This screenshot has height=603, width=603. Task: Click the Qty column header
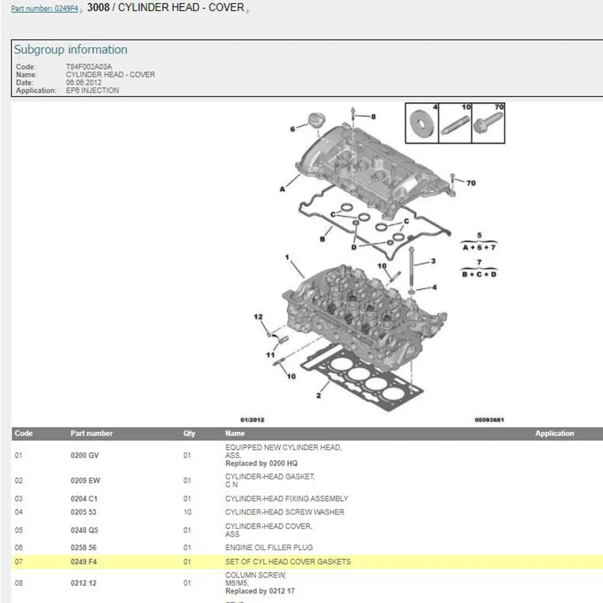pos(189,434)
